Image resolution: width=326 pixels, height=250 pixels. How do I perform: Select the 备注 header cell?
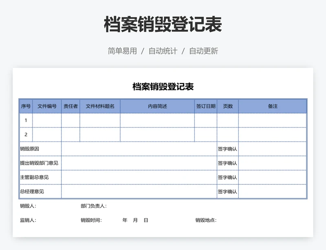coord(273,106)
